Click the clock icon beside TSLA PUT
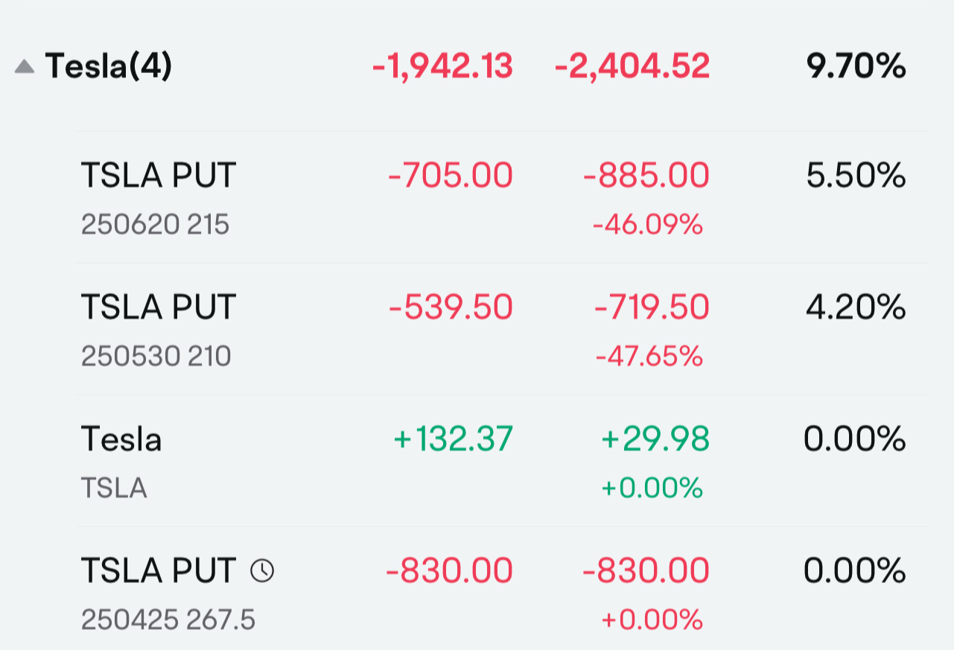The height and width of the screenshot is (650, 954). 262,571
